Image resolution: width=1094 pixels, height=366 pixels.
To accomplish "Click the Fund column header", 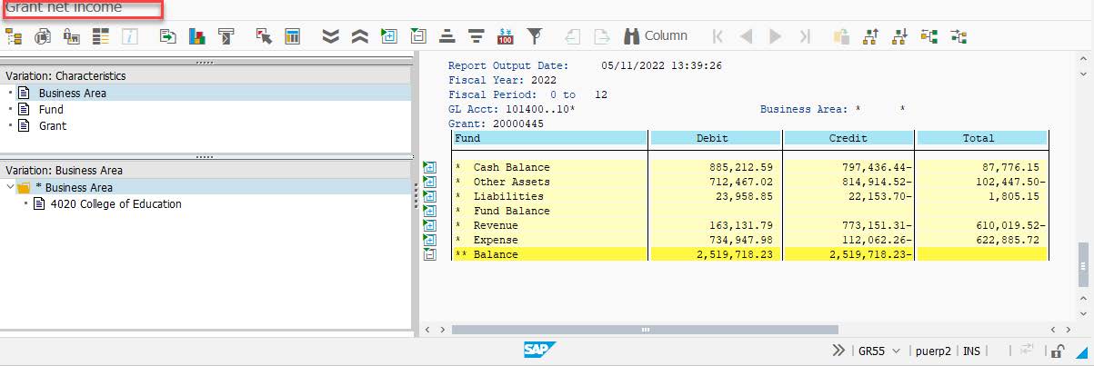I will (x=550, y=138).
